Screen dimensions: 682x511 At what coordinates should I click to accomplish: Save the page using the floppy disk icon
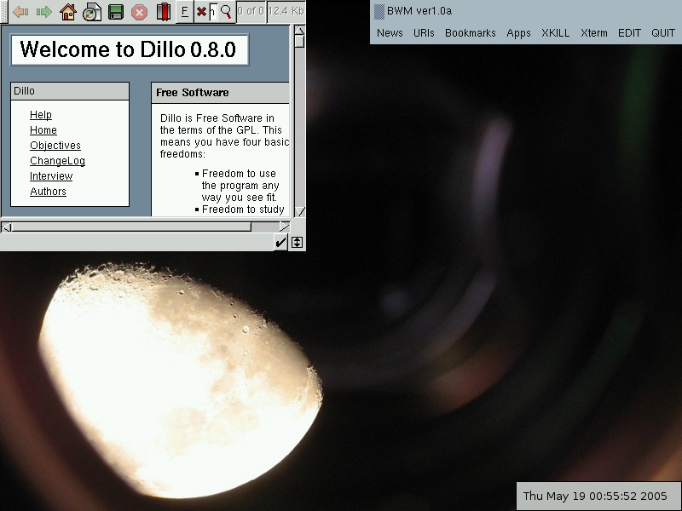tap(116, 12)
